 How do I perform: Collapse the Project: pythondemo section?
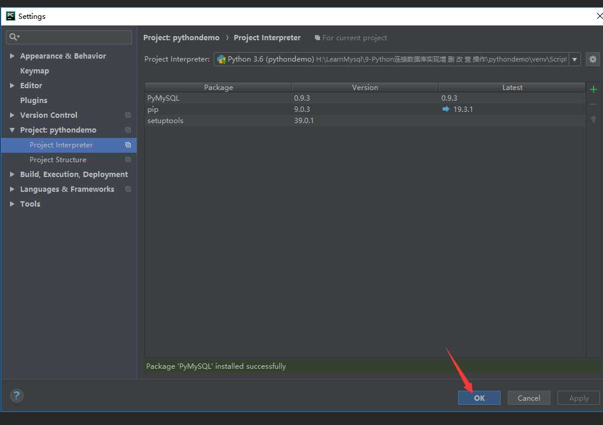[x=12, y=130]
